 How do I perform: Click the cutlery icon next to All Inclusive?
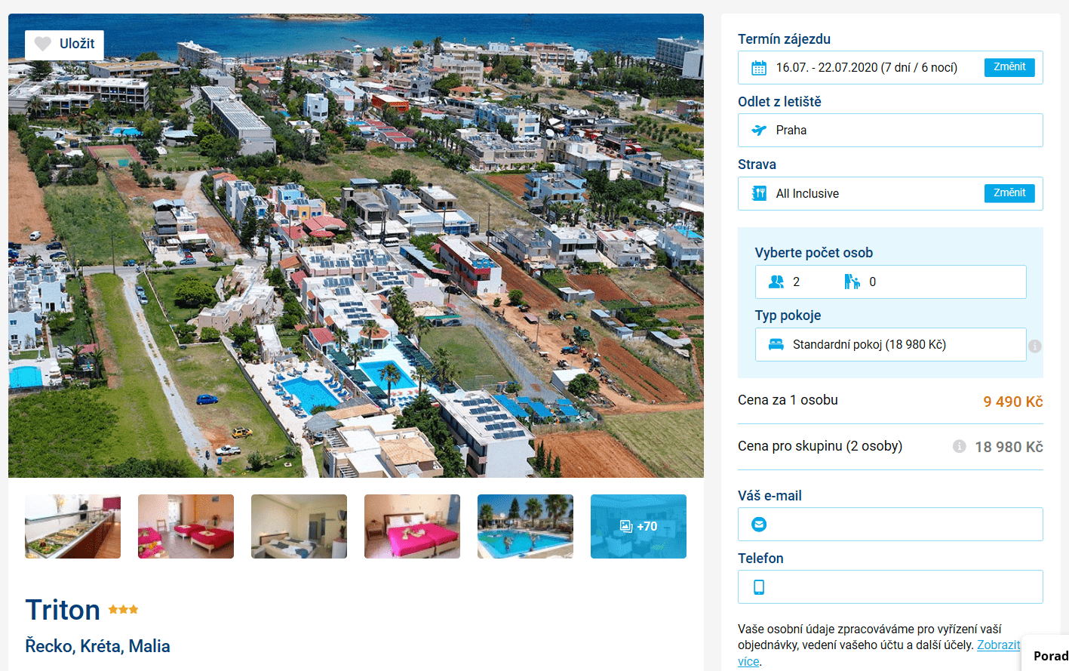click(x=759, y=193)
